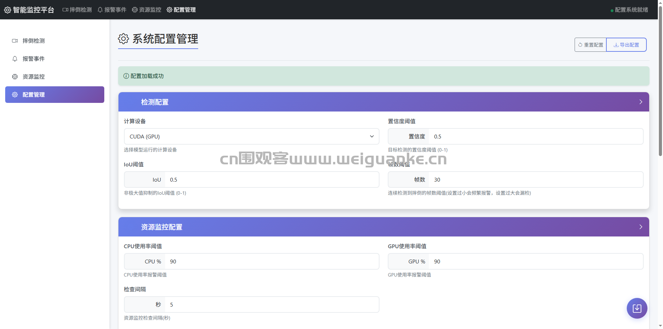This screenshot has width=663, height=329.
Task: Collapse the 资源监控配置 section chevron
Action: (x=641, y=227)
